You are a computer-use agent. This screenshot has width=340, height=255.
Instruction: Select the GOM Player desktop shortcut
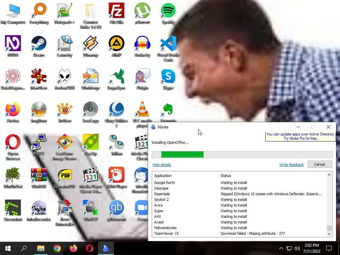point(117,178)
